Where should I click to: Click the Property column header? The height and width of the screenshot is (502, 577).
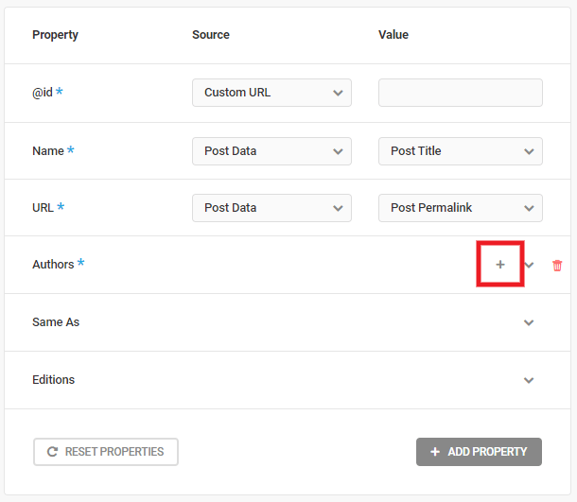[55, 35]
